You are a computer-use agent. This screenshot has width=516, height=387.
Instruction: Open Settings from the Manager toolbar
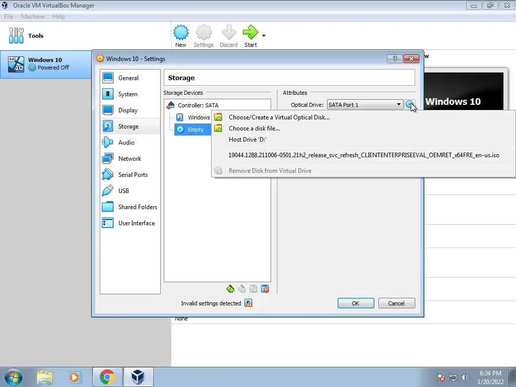pos(204,36)
